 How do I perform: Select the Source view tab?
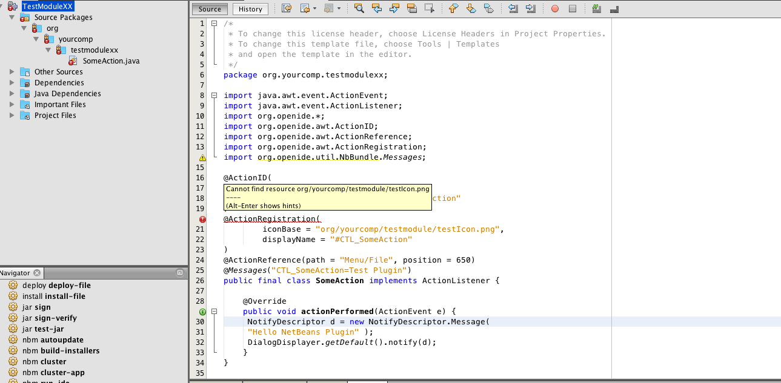[210, 9]
